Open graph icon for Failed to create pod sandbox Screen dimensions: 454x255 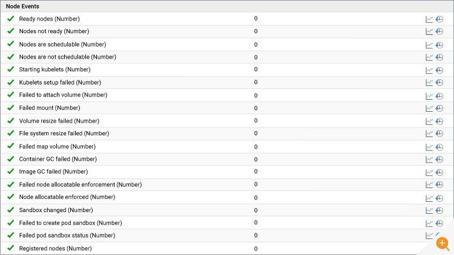[429, 224]
